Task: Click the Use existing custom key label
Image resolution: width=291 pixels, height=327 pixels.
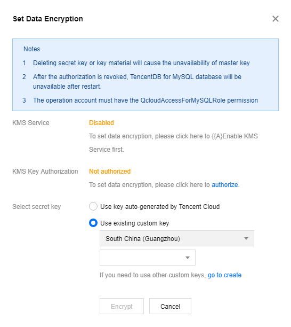Action: [135, 223]
